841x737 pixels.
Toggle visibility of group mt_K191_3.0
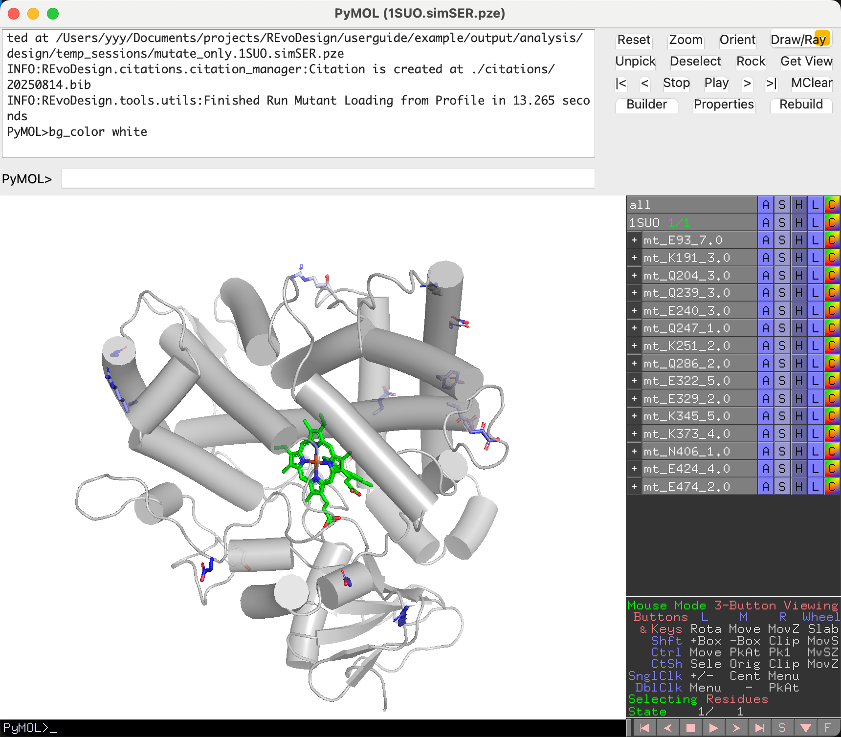pyautogui.click(x=699, y=258)
